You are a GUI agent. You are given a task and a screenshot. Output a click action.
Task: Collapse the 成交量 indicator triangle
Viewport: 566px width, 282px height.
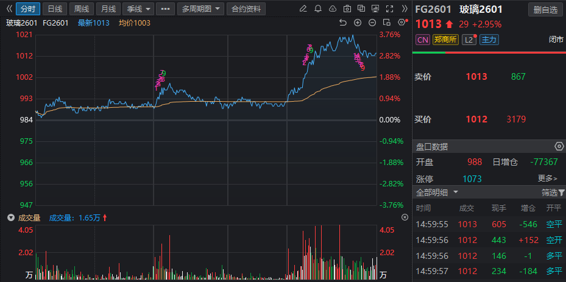click(x=10, y=217)
